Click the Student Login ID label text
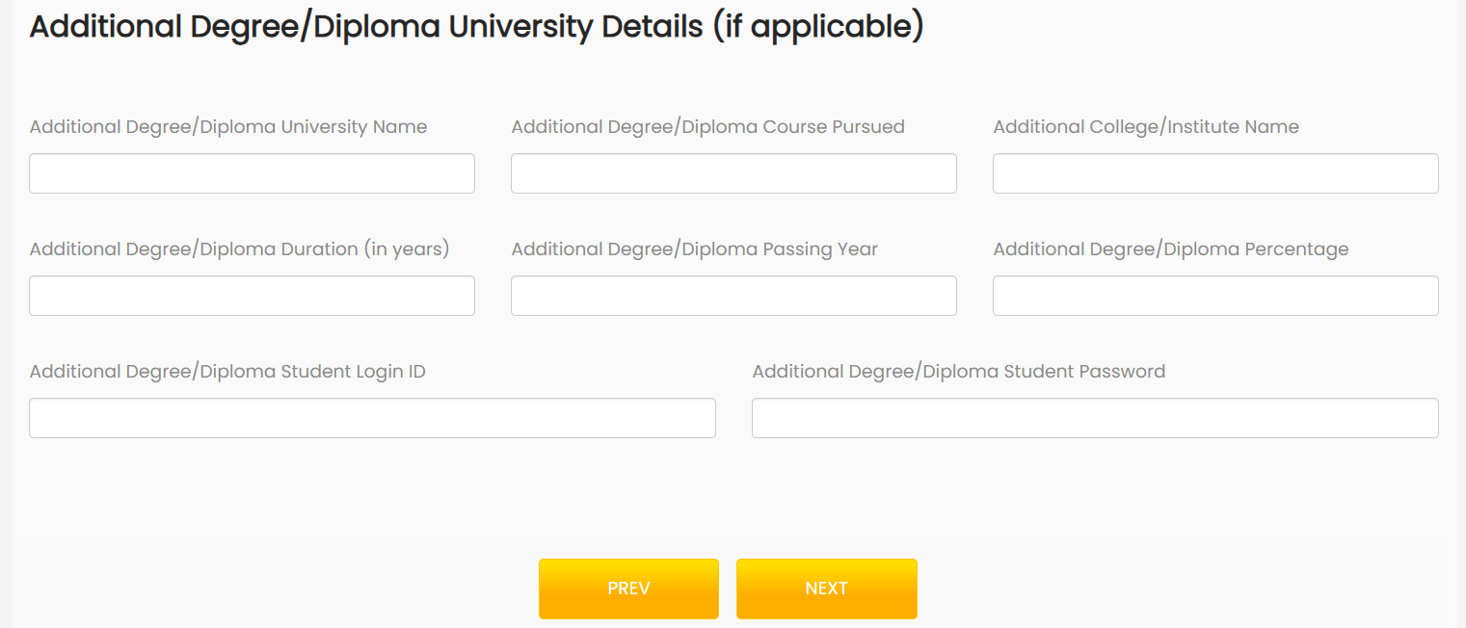 (228, 371)
